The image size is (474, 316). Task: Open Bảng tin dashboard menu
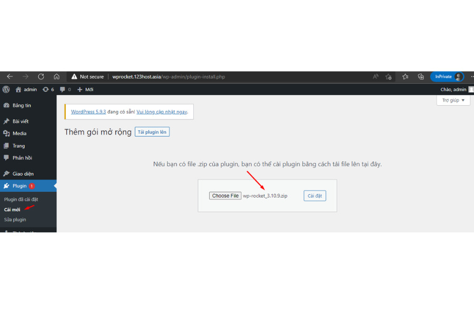21,105
